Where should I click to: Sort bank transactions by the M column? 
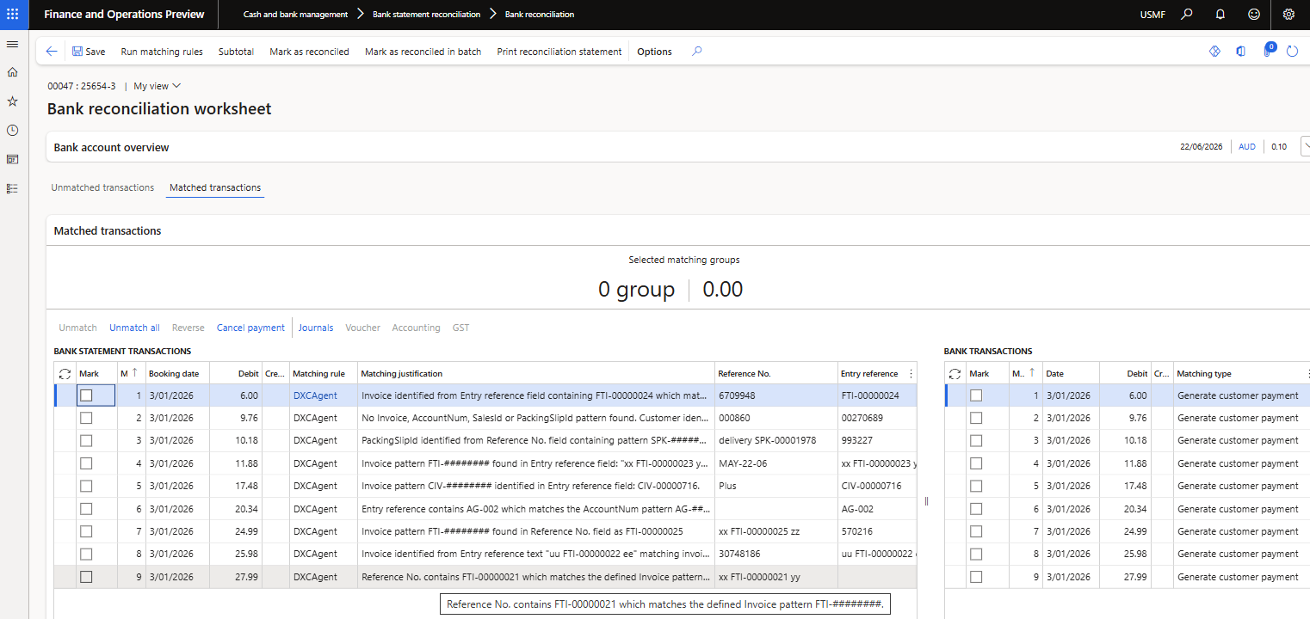[x=1023, y=374]
